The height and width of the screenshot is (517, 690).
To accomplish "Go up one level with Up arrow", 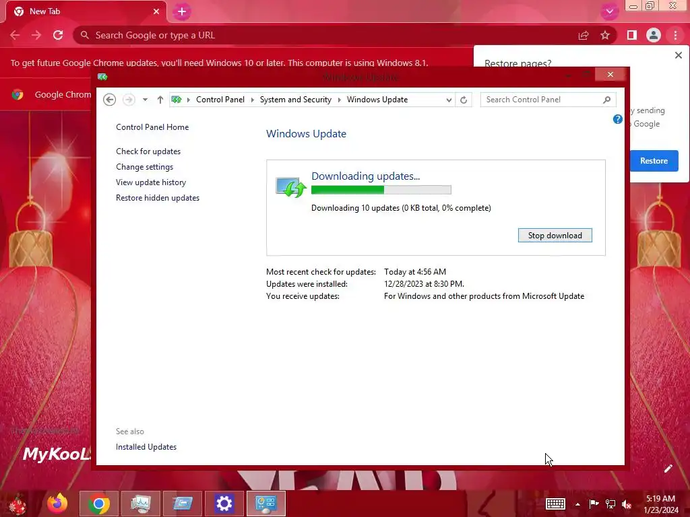I will coord(160,100).
